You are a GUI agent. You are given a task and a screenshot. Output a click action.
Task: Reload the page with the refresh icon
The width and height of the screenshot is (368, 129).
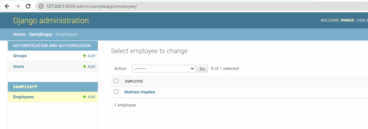(x=28, y=6)
